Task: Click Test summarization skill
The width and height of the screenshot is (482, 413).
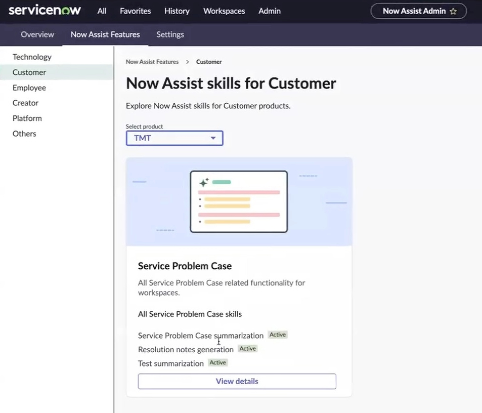Action: pyautogui.click(x=170, y=363)
